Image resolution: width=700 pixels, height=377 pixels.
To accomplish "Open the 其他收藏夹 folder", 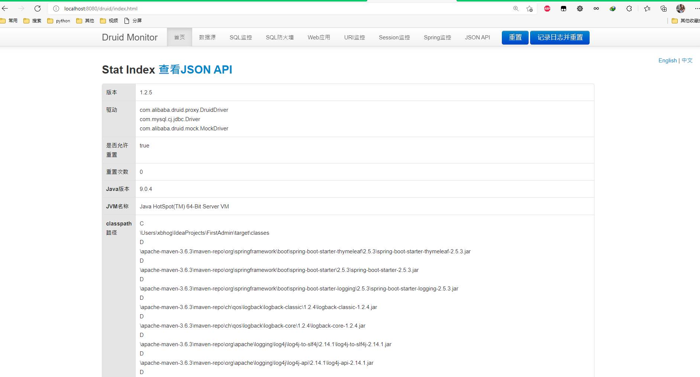I will click(686, 21).
